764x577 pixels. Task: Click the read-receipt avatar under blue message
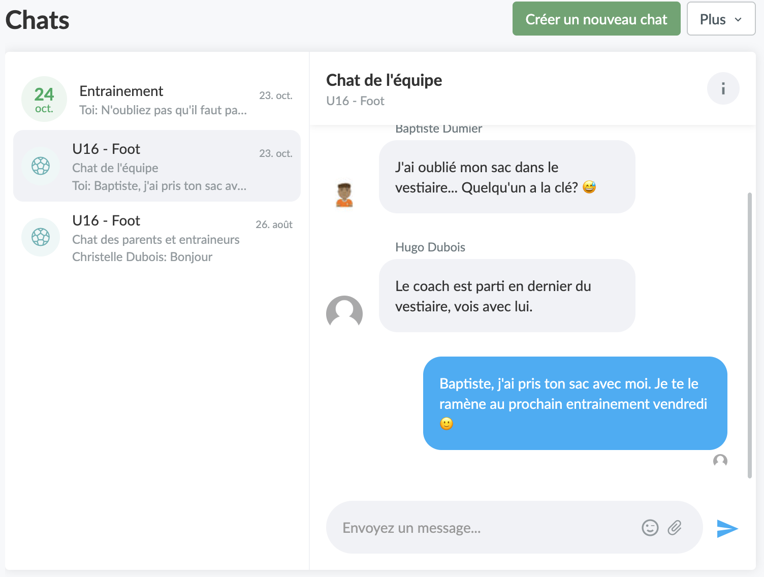point(720,460)
